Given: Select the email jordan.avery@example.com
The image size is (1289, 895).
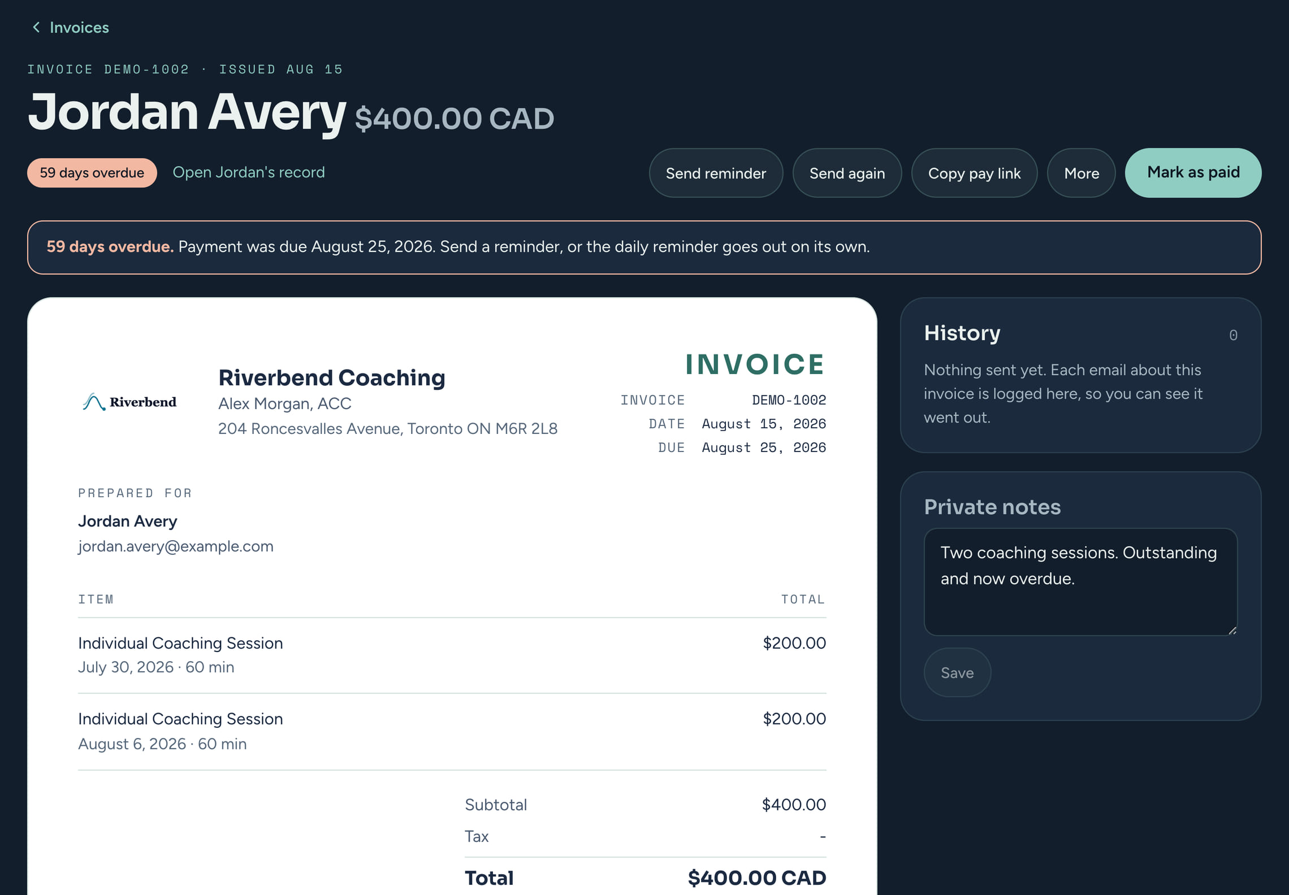Looking at the screenshot, I should coord(176,546).
